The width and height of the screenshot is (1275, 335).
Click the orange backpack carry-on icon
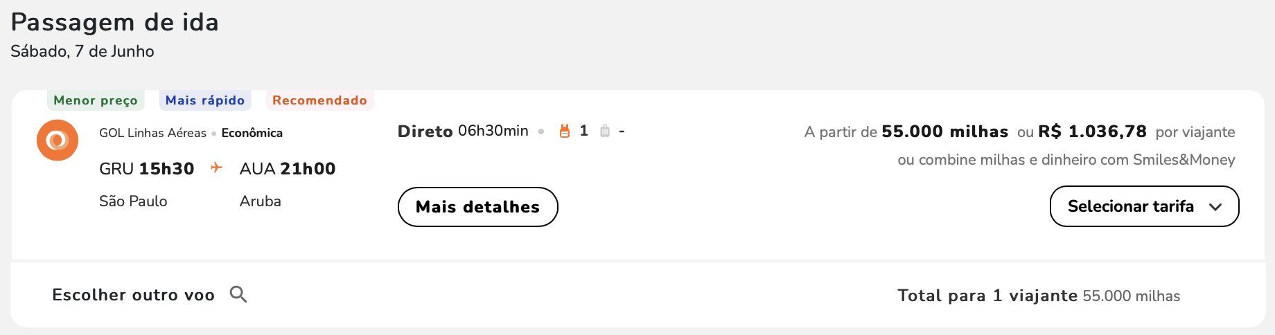(565, 131)
